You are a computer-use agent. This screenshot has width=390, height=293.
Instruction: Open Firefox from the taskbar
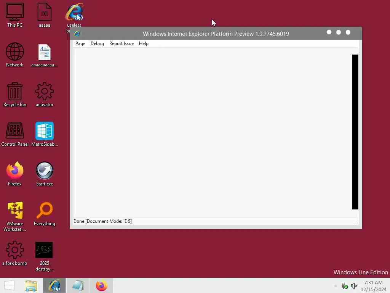[x=101, y=285]
